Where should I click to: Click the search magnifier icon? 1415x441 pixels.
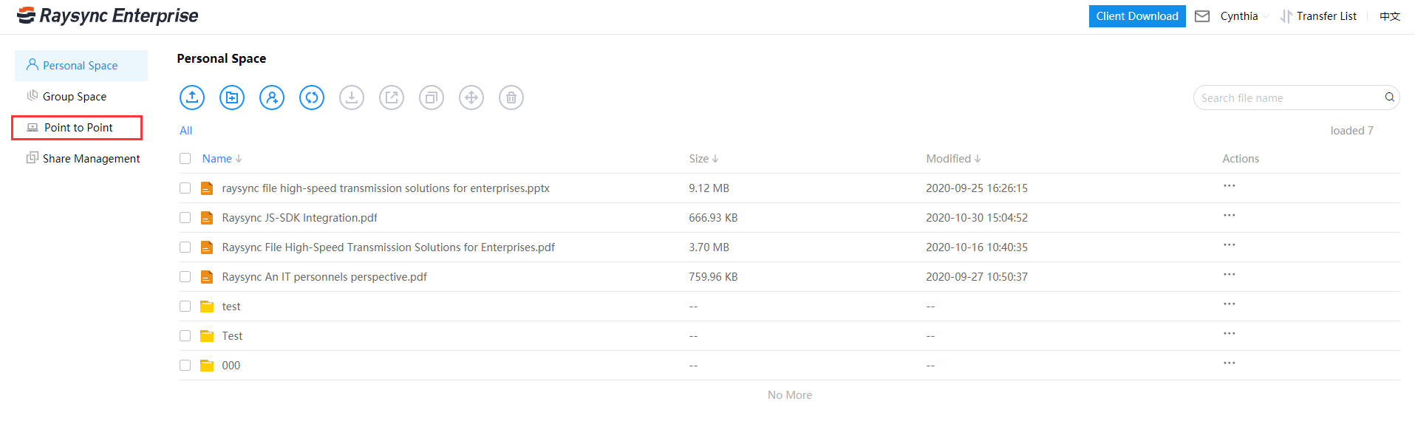point(1389,98)
